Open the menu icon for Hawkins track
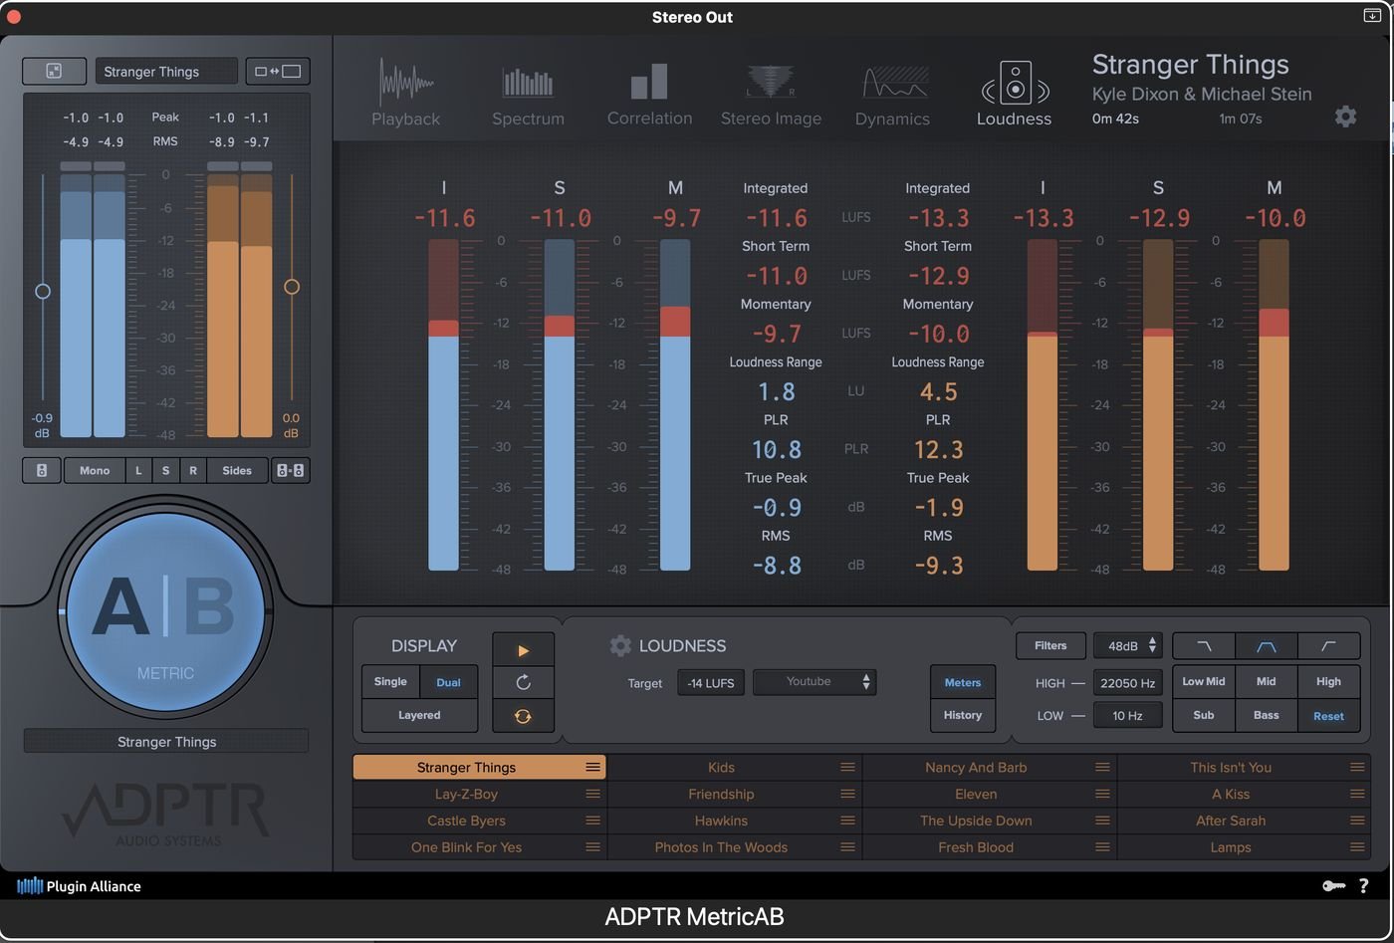The image size is (1394, 943). pyautogui.click(x=847, y=821)
